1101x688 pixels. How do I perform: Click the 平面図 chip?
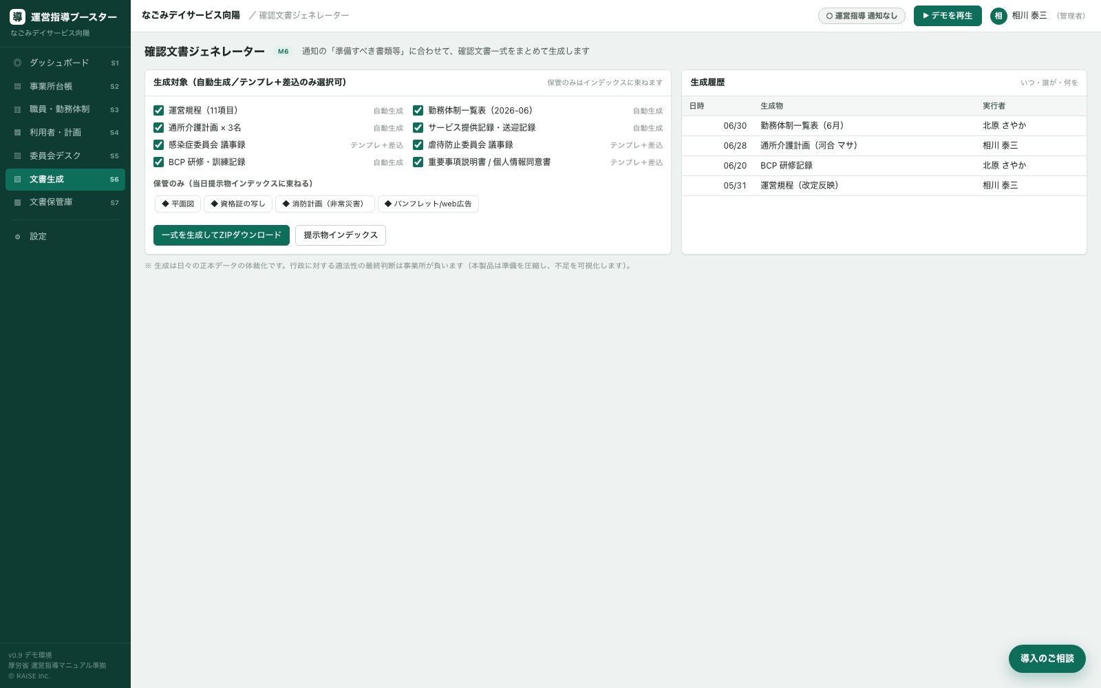tap(178, 204)
